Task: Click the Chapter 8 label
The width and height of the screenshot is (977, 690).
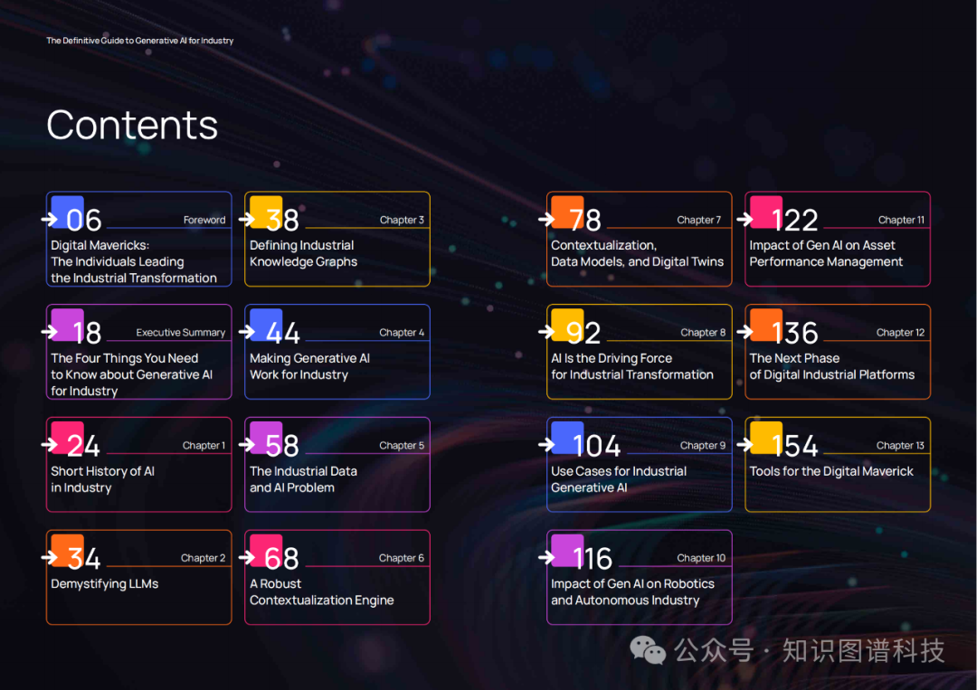Action: tap(703, 333)
